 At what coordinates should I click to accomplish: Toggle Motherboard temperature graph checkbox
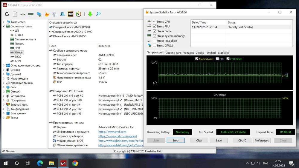pos(197,59)
